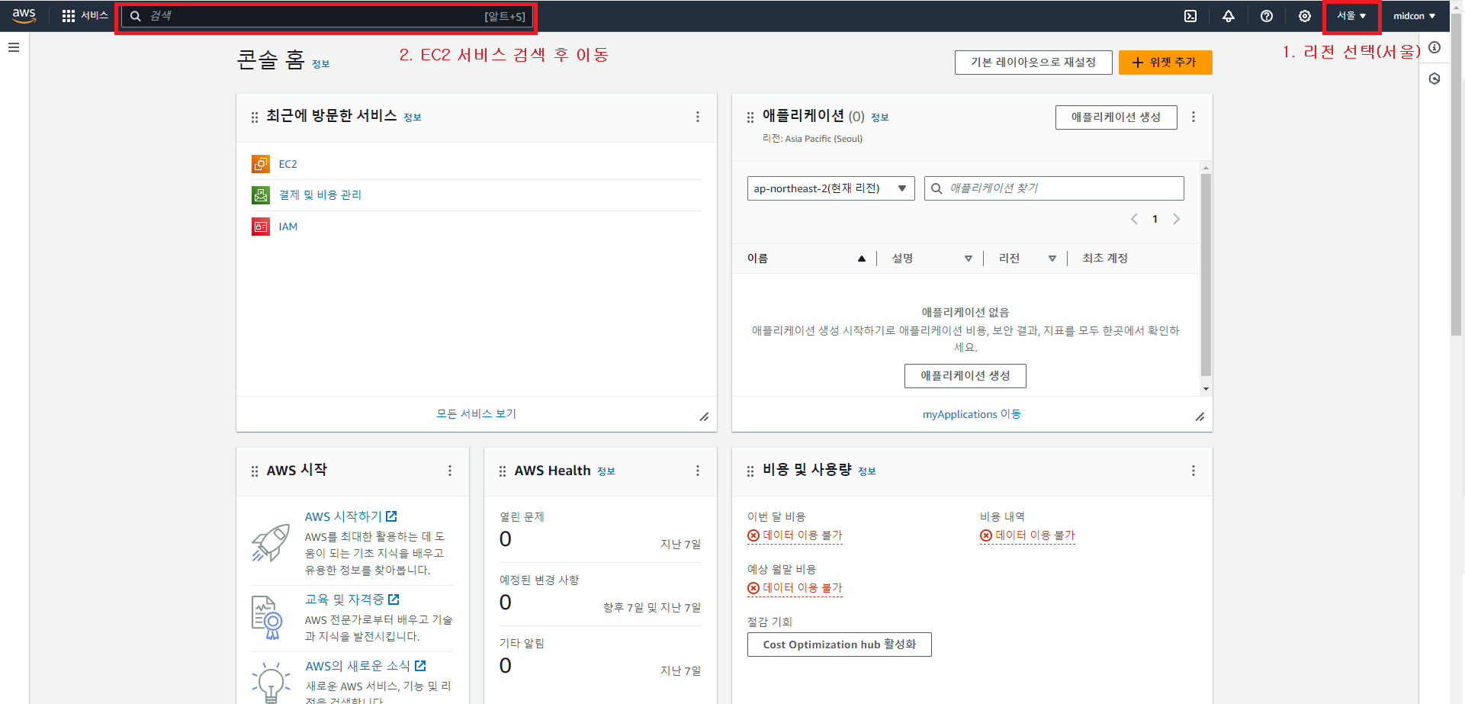Click resize handle of 최근에 방문한 서비스 widget
This screenshot has width=1465, height=704.
point(704,416)
